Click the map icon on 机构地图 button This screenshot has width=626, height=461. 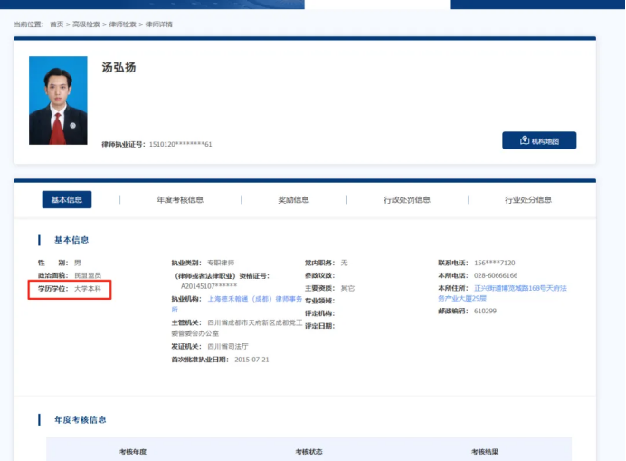(x=525, y=141)
